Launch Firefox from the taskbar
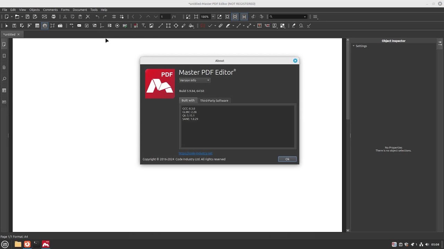The height and width of the screenshot is (249, 444). coord(27,244)
